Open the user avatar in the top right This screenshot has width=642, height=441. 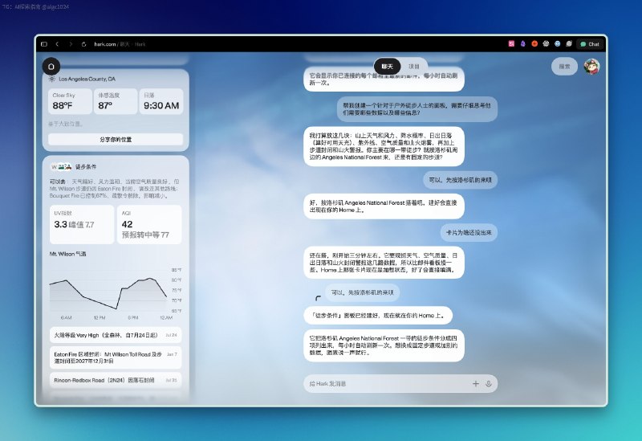coord(591,67)
